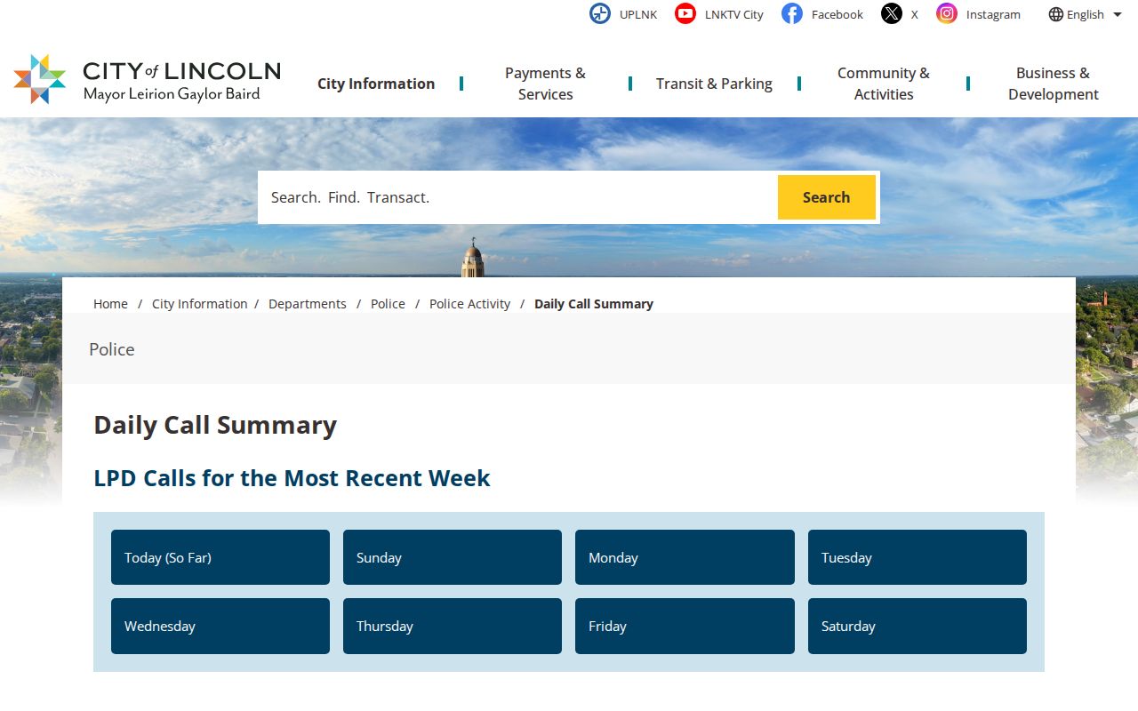This screenshot has height=711, width=1138.
Task: Open the Departments breadcrumb link
Action: 308,304
